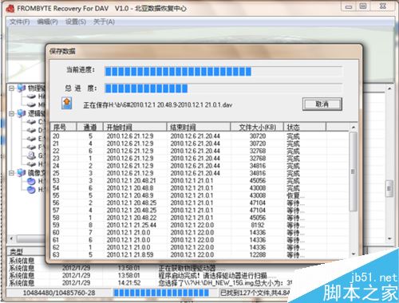The height and width of the screenshot is (303, 399).
Task: Open the 文件(F) menu
Action: (20, 22)
